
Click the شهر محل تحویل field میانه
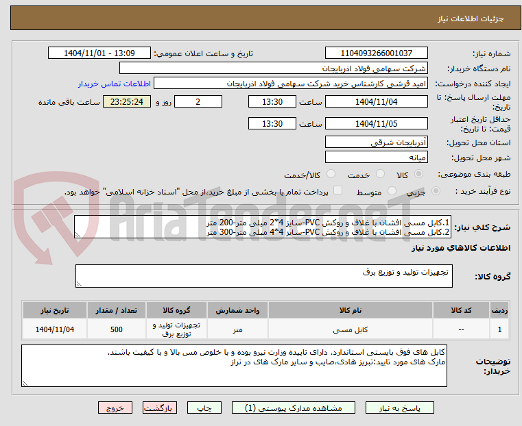(376, 157)
